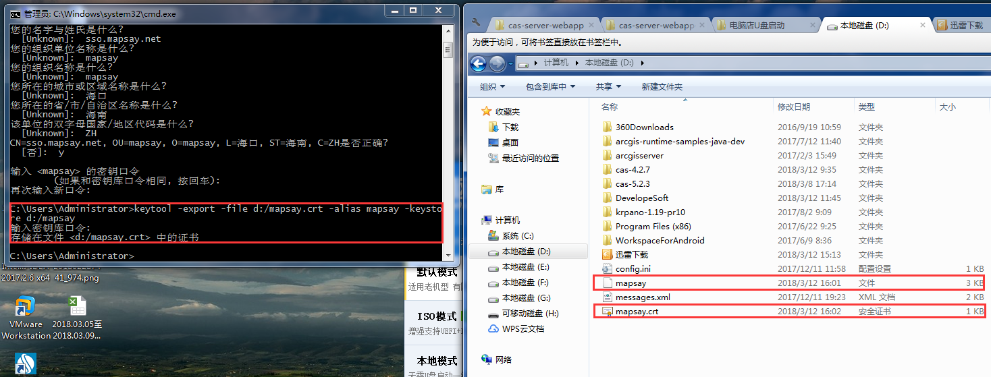
Task: Select the cas-5.2.3 folder name
Action: (x=633, y=183)
